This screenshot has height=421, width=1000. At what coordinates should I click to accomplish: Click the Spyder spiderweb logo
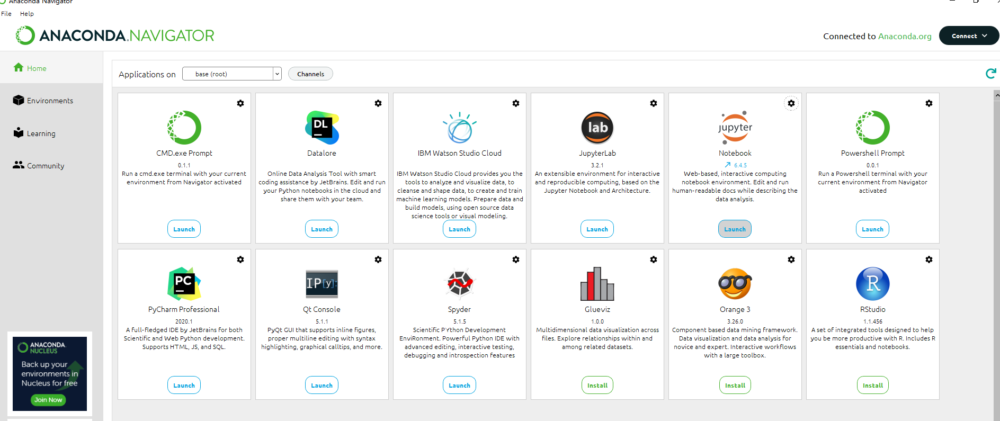coord(460,284)
